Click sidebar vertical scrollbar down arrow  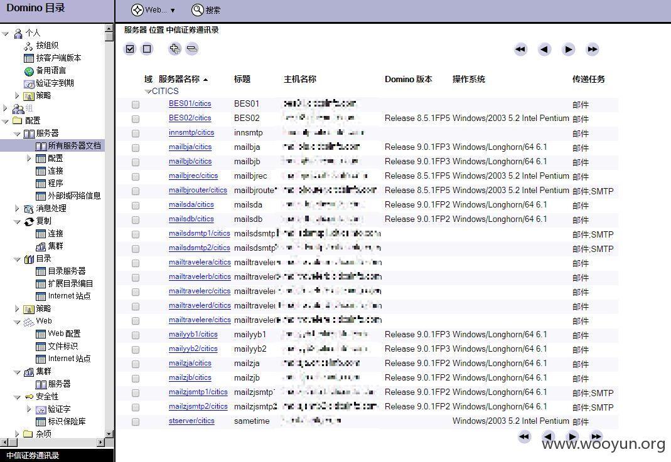tap(109, 433)
